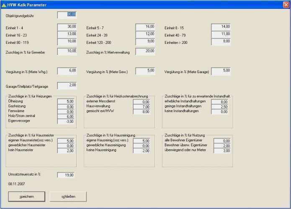Edit the Einheit 8 - 15 value field
Screen dimensions: 291x209
221,27
